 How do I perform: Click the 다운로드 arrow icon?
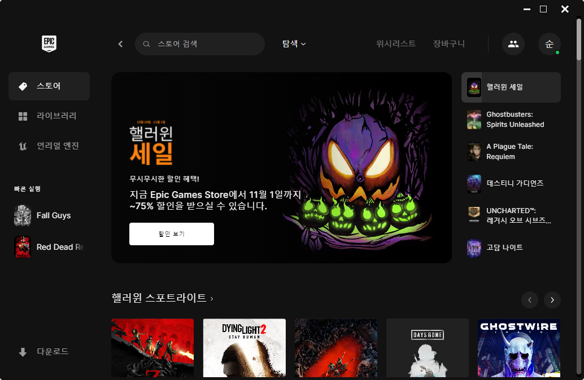click(23, 352)
